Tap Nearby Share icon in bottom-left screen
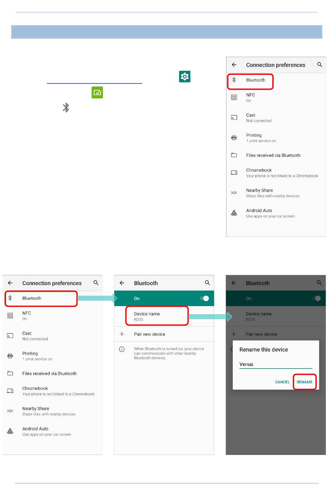 click(x=10, y=411)
